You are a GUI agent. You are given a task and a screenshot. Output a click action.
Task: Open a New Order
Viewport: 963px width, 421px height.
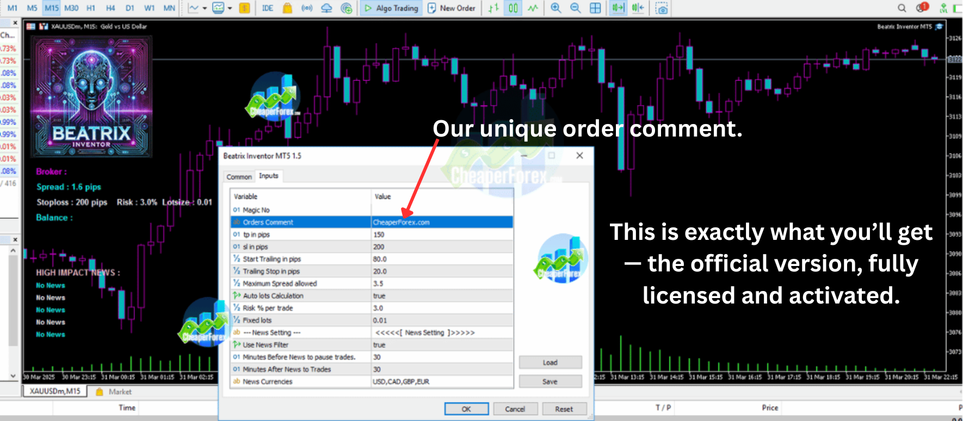coord(451,8)
